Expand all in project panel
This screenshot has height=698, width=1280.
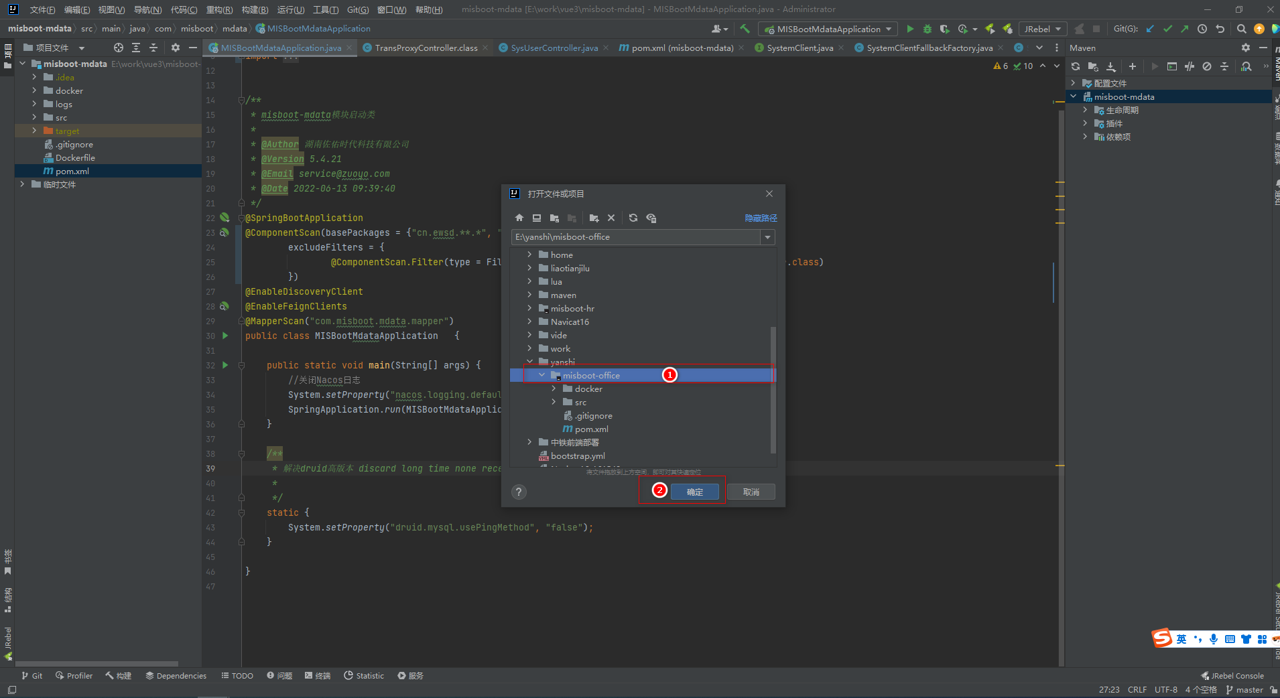pos(136,48)
